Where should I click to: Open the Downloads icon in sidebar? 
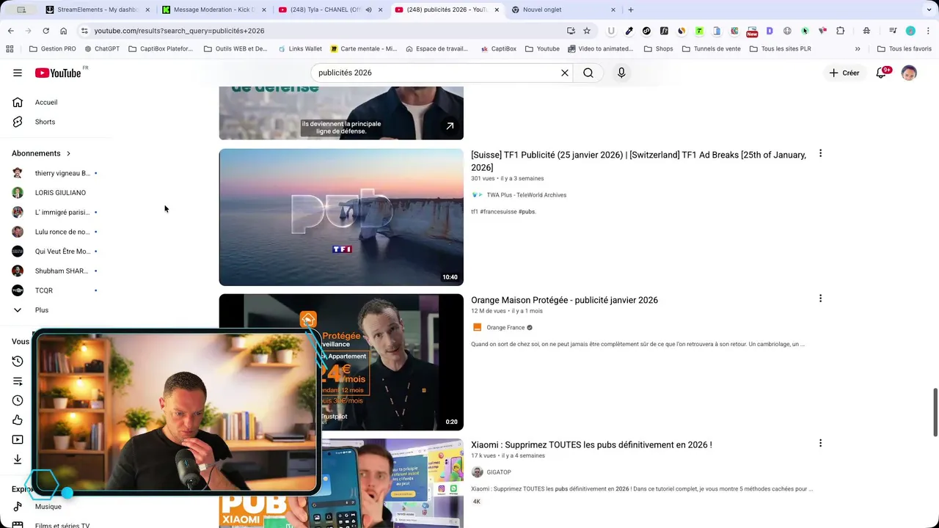point(18,459)
